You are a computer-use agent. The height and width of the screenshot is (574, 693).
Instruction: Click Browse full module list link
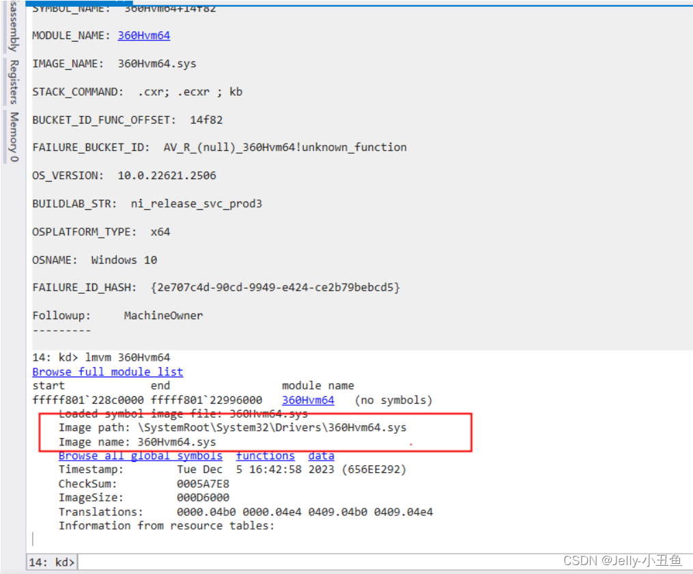(x=107, y=371)
